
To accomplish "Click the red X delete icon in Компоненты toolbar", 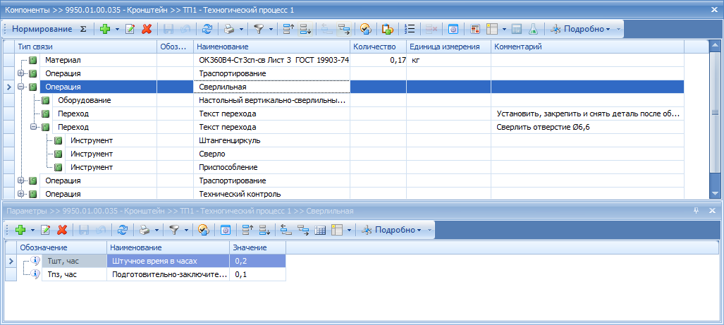I will 147,29.
